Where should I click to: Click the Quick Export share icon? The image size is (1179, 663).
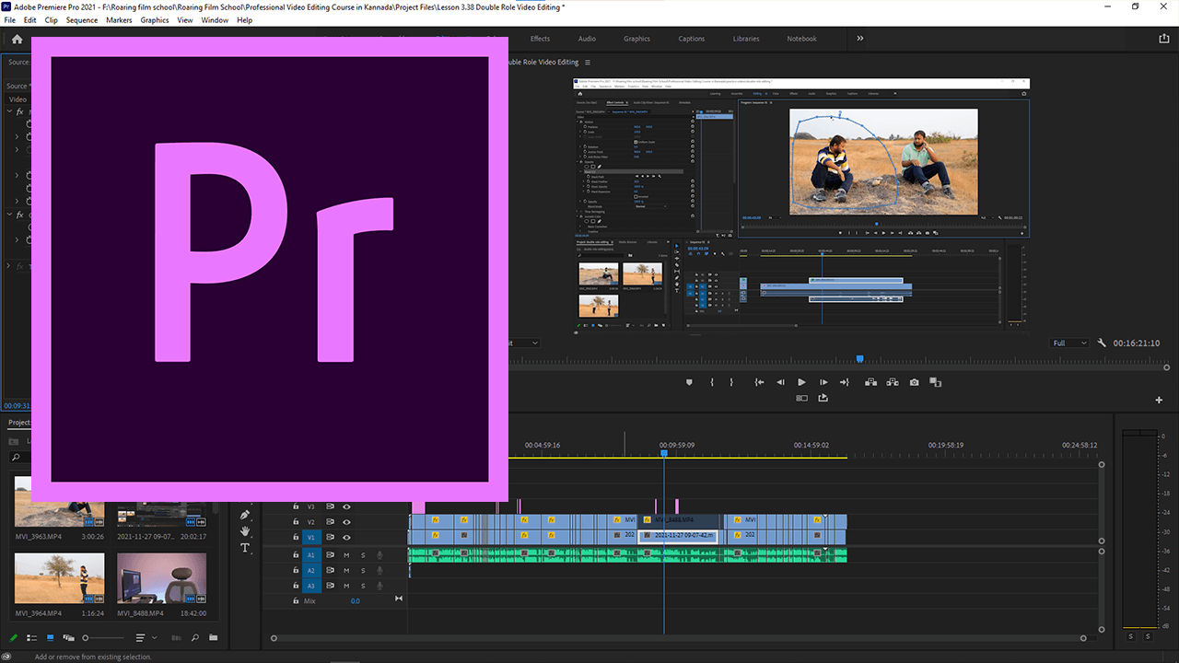point(1164,39)
